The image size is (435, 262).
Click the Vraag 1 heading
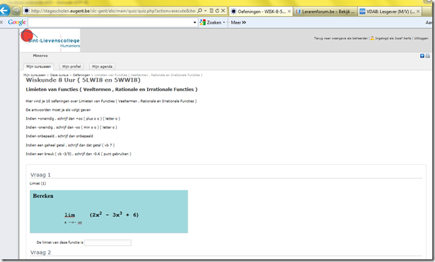[x=41, y=175]
